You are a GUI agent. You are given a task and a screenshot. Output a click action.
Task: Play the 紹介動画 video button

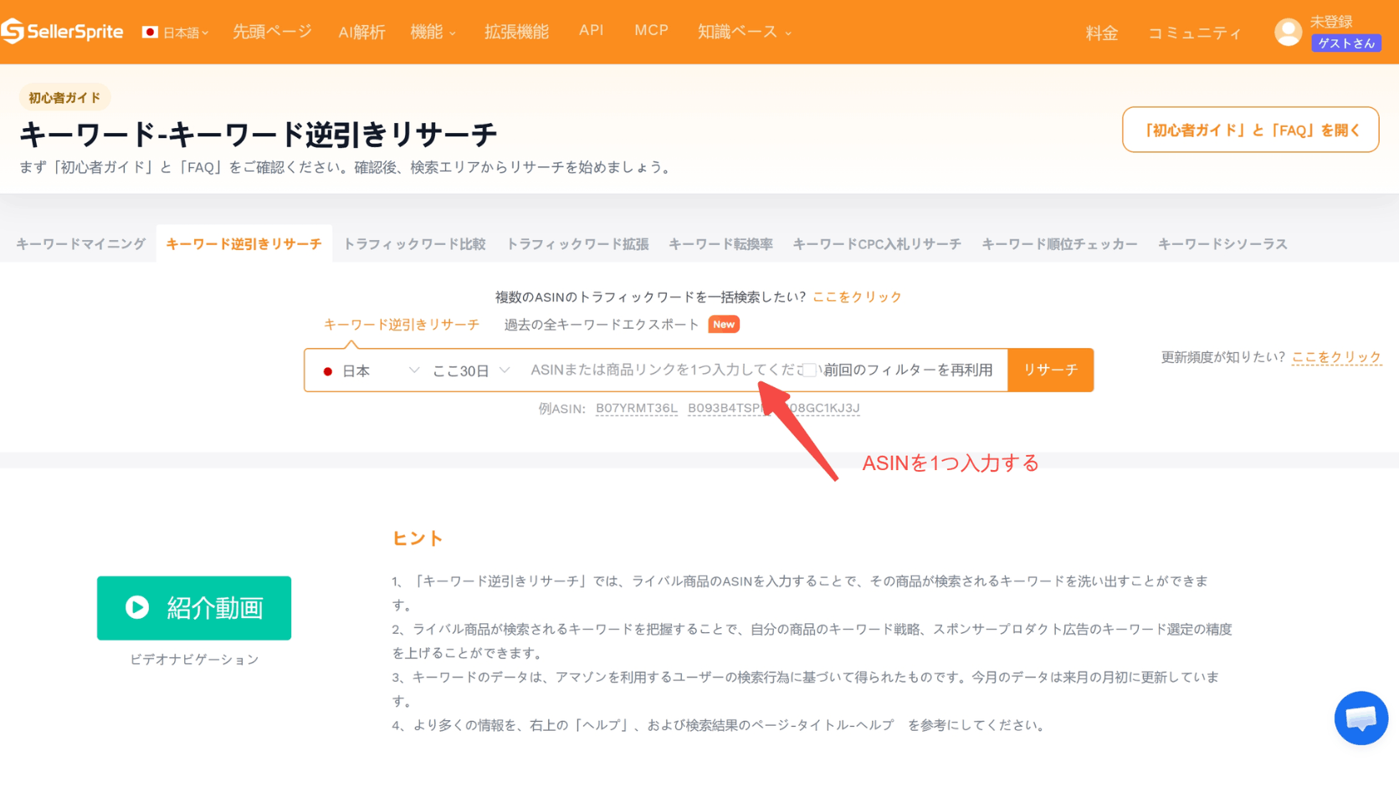click(194, 608)
